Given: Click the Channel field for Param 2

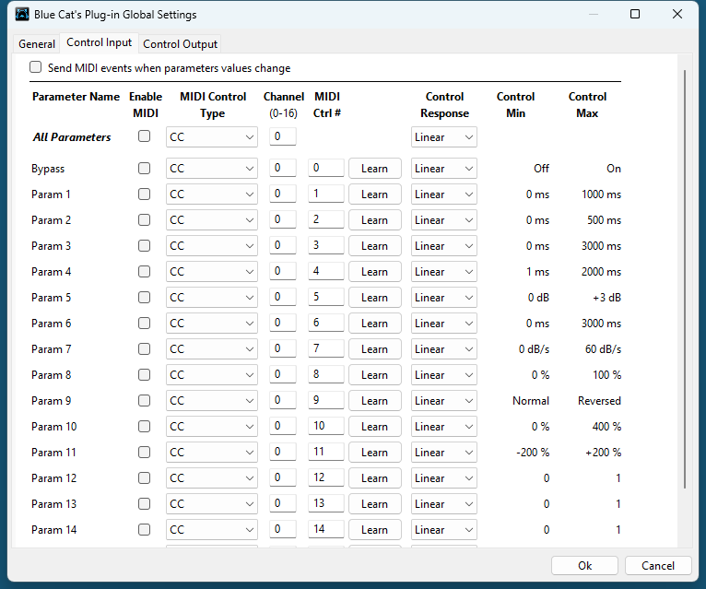Looking at the screenshot, I should click(x=283, y=220).
